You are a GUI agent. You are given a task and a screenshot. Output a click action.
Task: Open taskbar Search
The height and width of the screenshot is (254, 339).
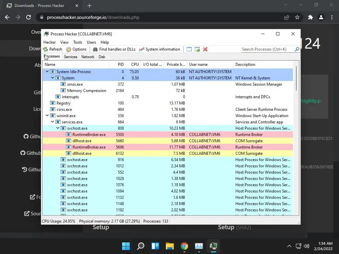(x=140, y=246)
